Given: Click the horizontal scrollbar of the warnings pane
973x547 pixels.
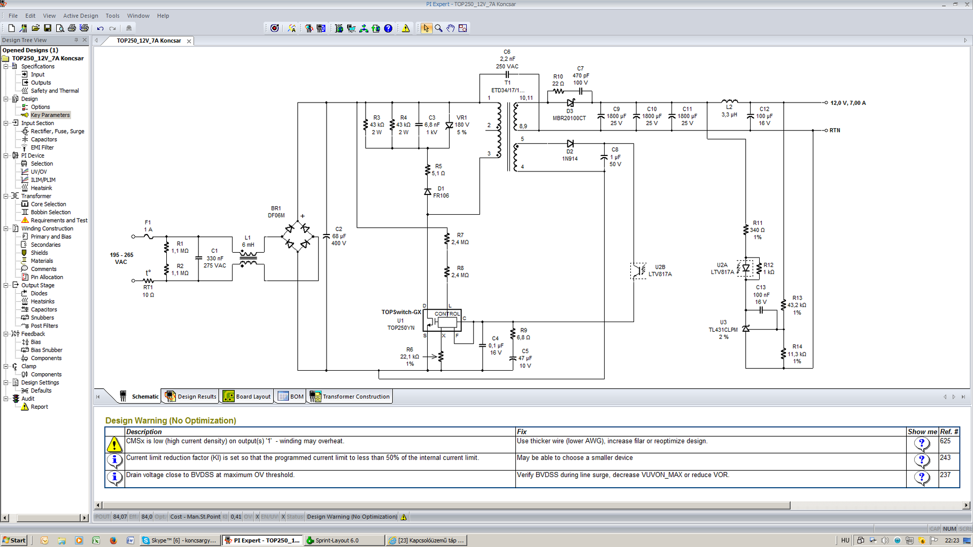Looking at the screenshot, I should 446,505.
